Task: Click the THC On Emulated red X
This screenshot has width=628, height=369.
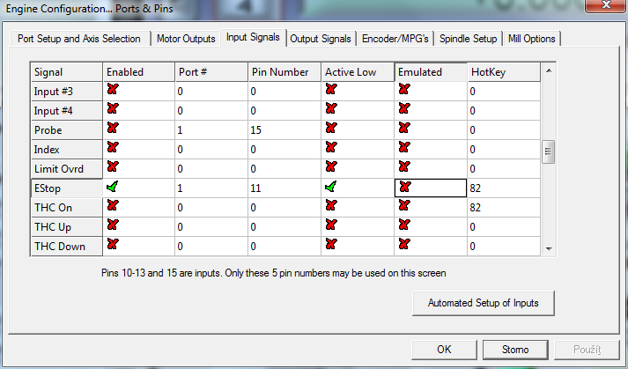Action: click(x=404, y=206)
